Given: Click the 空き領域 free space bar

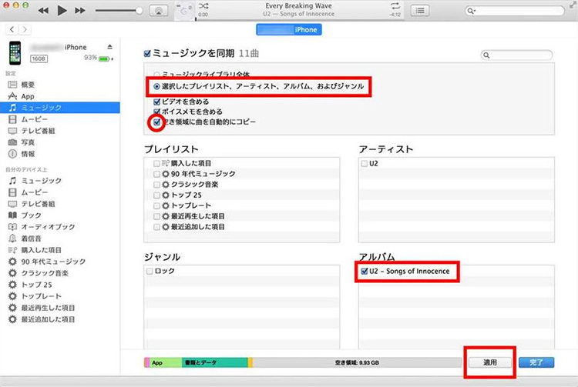Looking at the screenshot, I should (357, 362).
